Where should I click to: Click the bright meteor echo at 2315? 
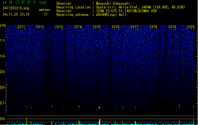pyautogui.click(x=99, y=107)
